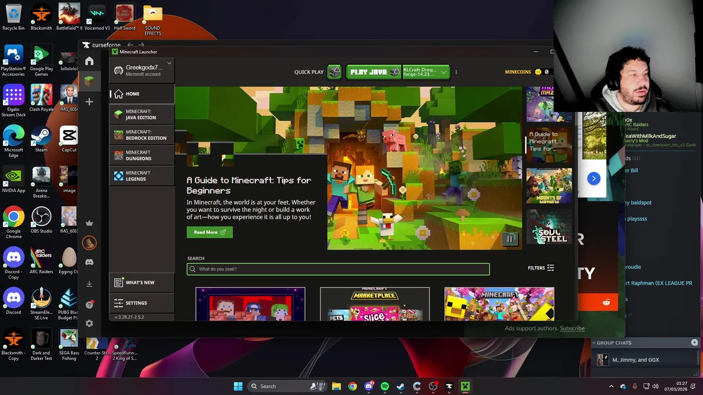
Task: Open CurseForge settings gear icon
Action: tap(89, 324)
